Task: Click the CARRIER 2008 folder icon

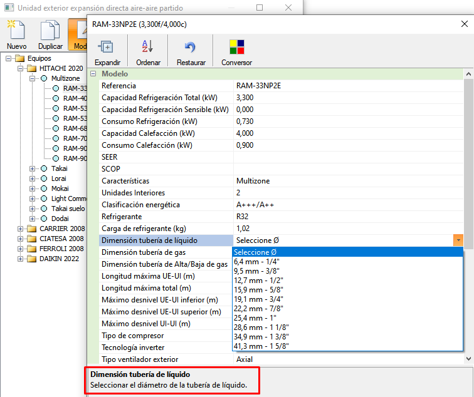Action: tap(32, 229)
